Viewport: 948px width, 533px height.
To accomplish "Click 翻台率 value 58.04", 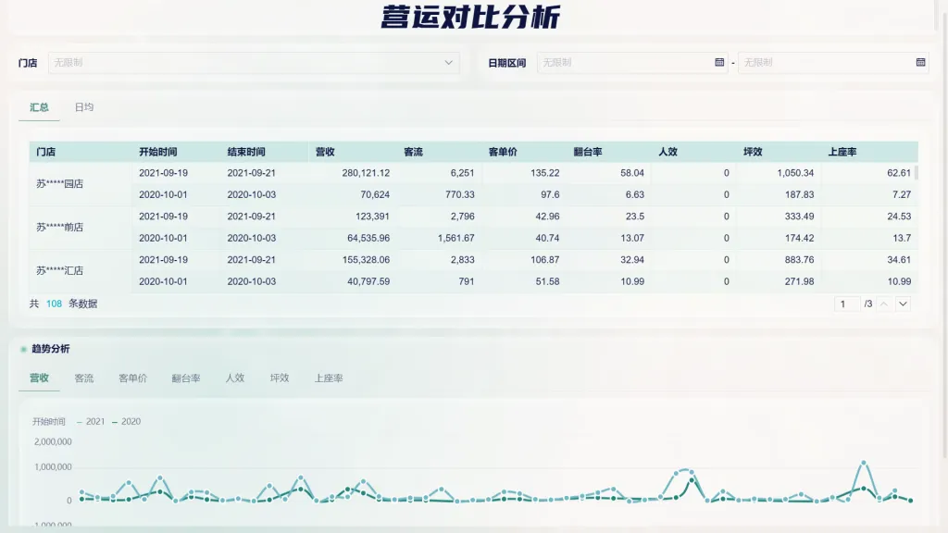I will (632, 173).
